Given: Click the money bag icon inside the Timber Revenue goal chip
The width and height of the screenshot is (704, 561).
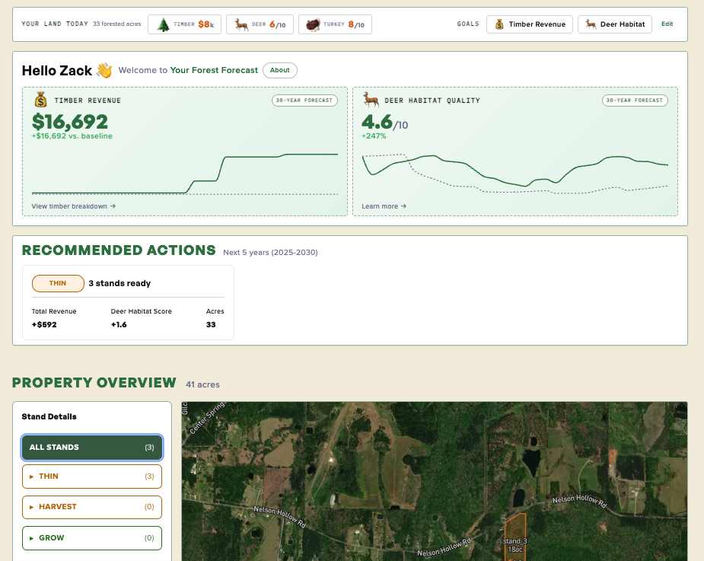Looking at the screenshot, I should [500, 24].
